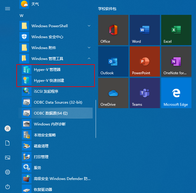Click the power button in sidebar

click(x=8, y=187)
